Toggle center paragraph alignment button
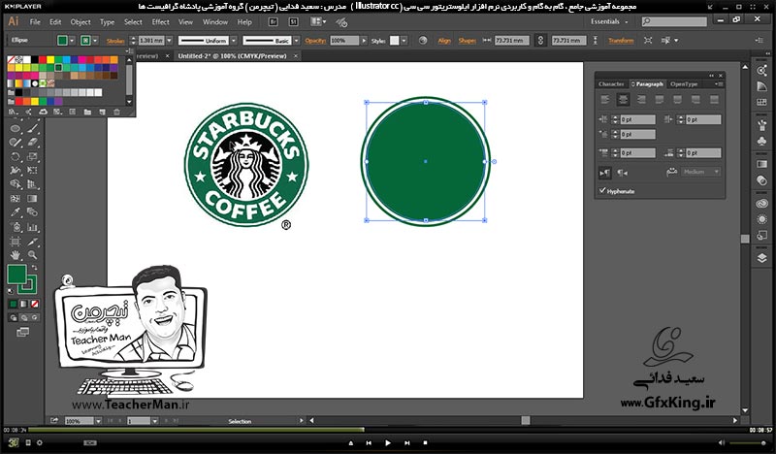776x454 pixels. point(623,100)
